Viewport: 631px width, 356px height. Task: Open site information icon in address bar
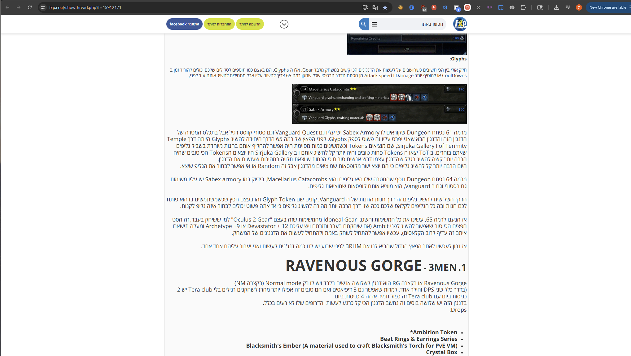[x=43, y=7]
